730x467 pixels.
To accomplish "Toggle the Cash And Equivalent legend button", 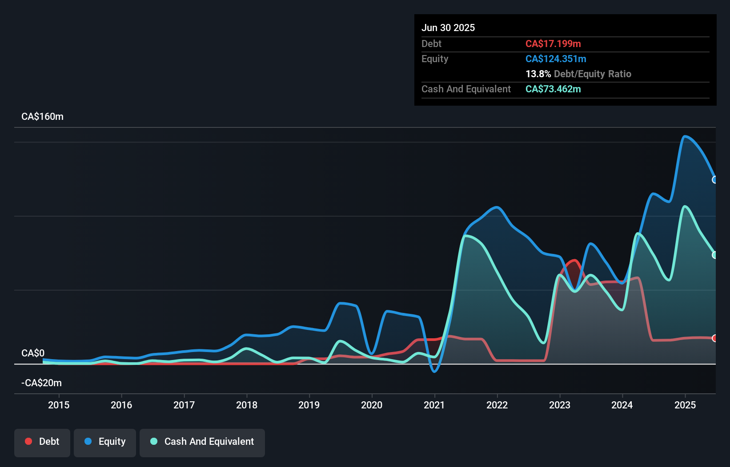I will 202,443.
